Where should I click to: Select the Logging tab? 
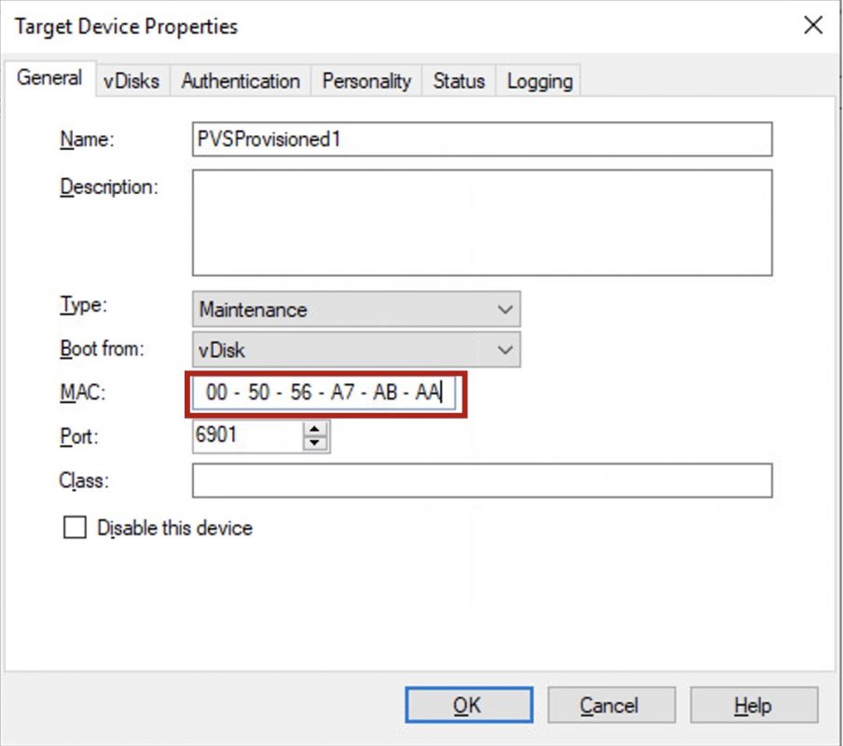click(540, 81)
